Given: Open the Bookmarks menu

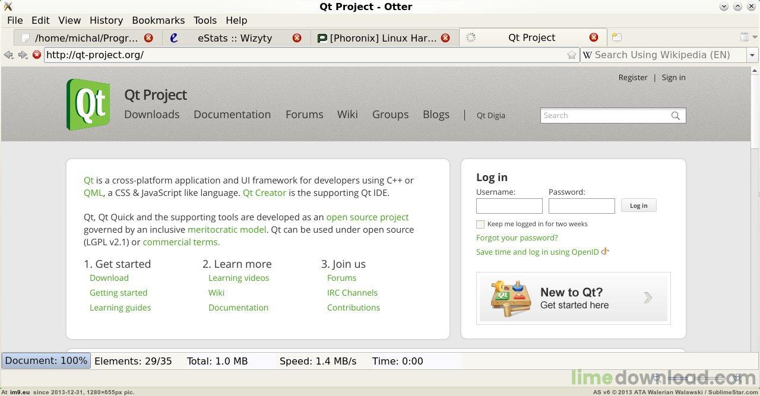Looking at the screenshot, I should pos(158,20).
